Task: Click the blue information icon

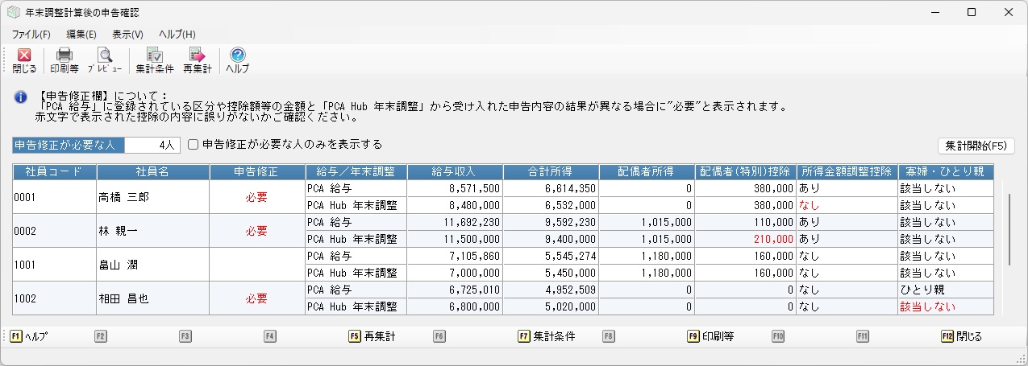Action: tap(21, 97)
